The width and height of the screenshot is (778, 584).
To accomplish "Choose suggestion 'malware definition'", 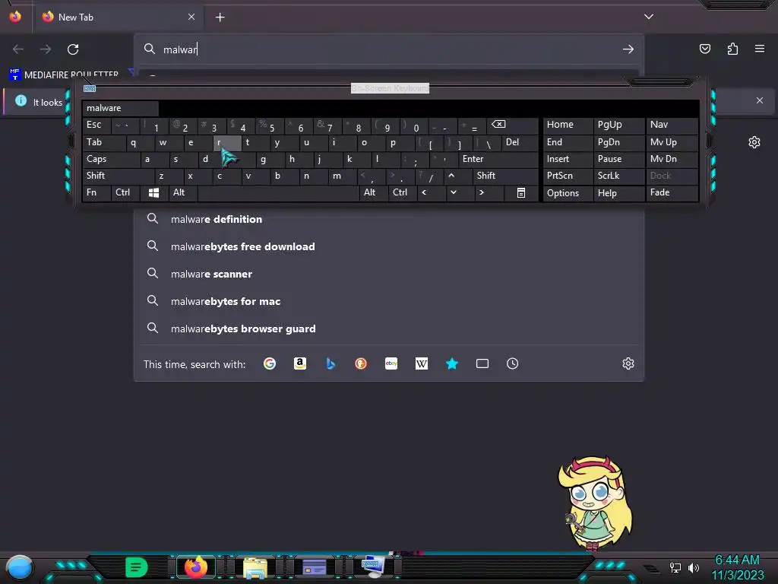I will 389,219.
